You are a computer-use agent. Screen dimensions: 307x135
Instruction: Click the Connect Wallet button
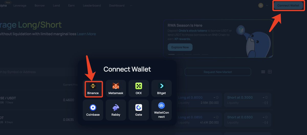(288, 6)
